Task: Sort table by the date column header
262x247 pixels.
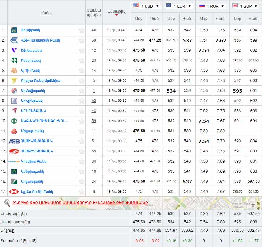Action: (x=116, y=12)
